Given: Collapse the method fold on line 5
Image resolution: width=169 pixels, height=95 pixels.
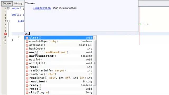Looking at the screenshot, I should pyautogui.click(x=8, y=21).
